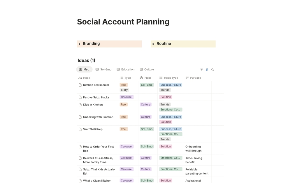
Task: Click page icon beside Kitchen Testimonial
Action: click(80, 85)
